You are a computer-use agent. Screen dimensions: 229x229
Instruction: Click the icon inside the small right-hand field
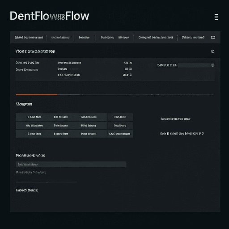[213, 65]
